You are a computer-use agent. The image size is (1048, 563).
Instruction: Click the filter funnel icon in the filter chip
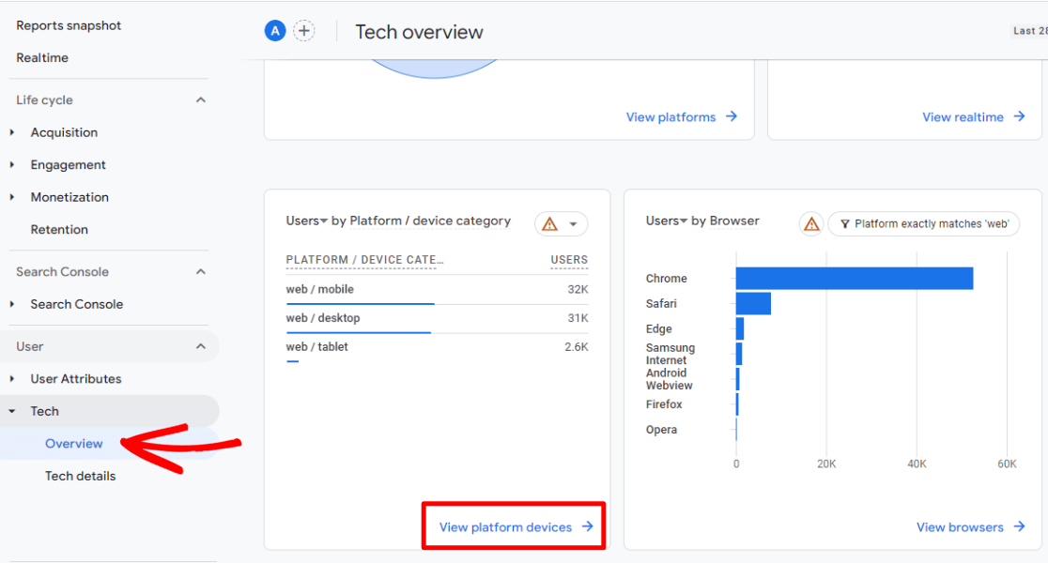845,224
